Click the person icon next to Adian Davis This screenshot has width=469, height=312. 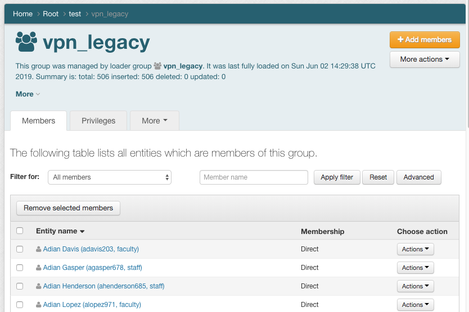coord(39,249)
